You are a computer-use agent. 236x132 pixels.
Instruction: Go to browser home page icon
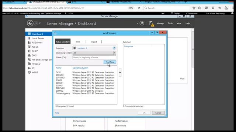219,8
